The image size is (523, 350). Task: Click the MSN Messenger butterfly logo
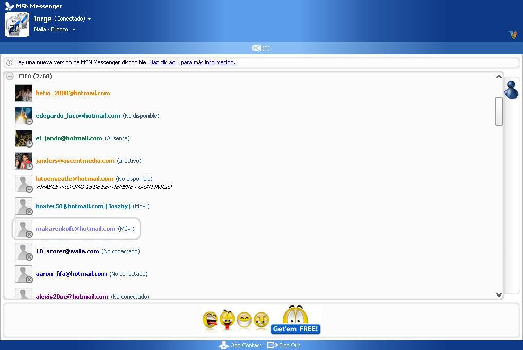(9, 6)
